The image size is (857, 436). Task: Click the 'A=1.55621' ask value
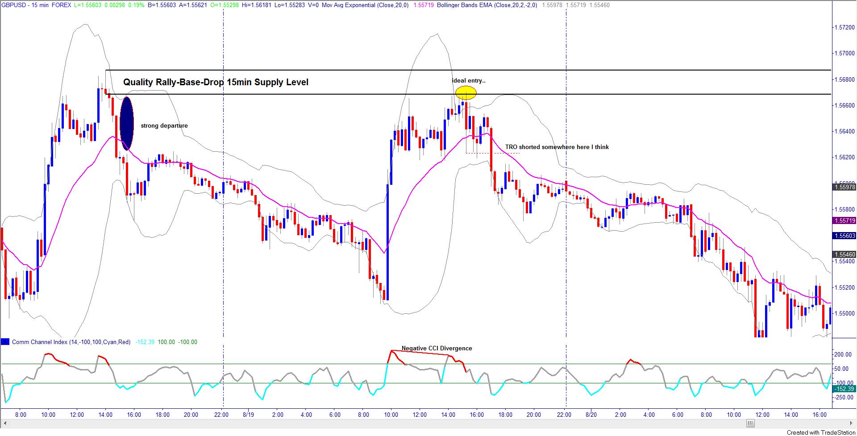[x=192, y=5]
